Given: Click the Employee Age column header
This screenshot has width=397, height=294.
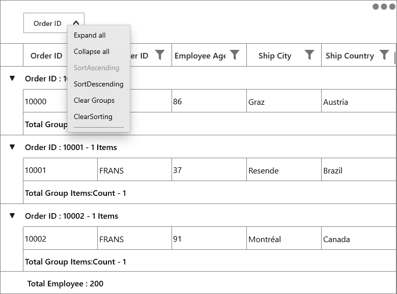Looking at the screenshot, I should (x=209, y=55).
